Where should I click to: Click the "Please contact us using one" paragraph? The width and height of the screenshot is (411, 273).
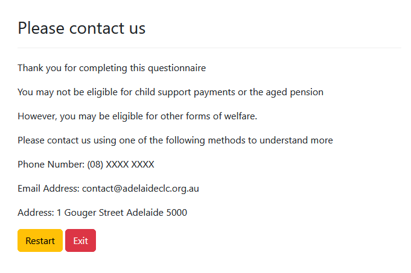(x=175, y=140)
